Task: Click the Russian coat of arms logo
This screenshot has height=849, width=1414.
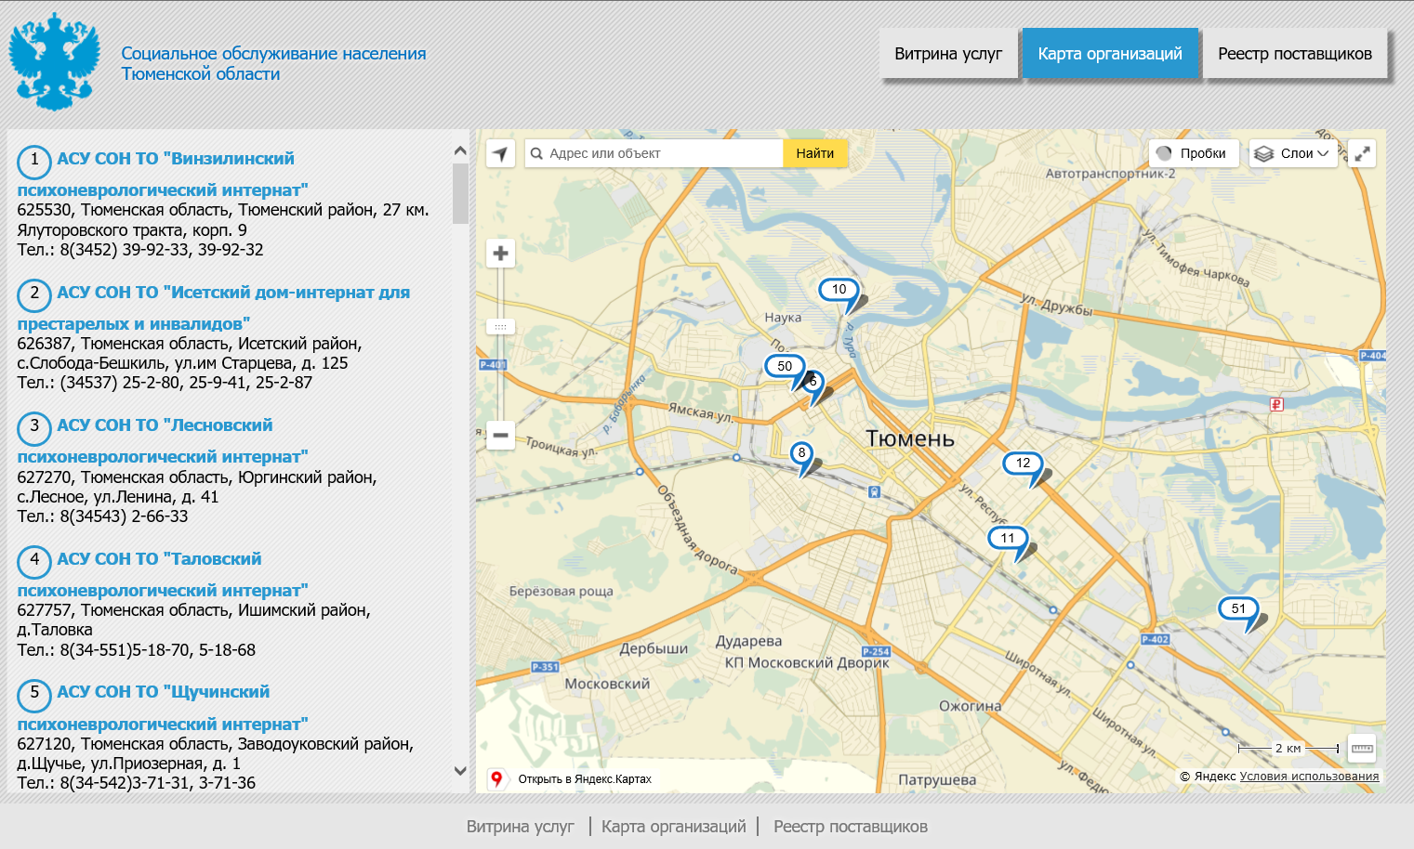Action: coord(55,61)
